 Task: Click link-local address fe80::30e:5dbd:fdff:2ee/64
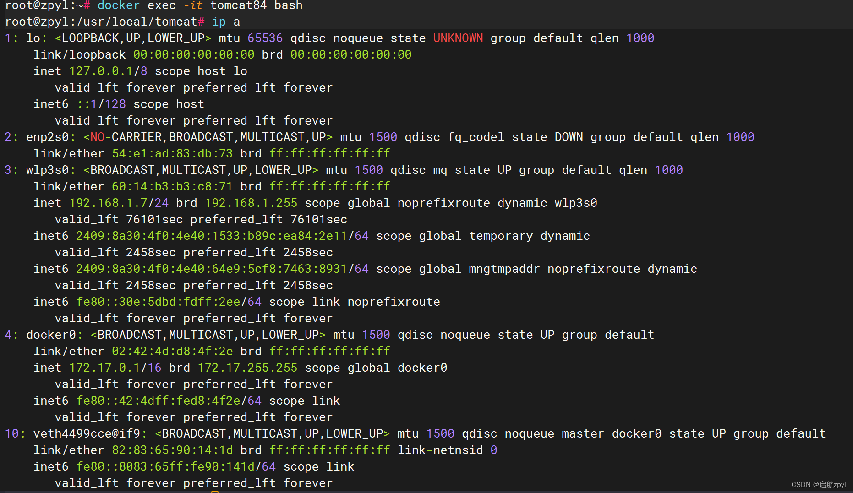click(x=169, y=302)
